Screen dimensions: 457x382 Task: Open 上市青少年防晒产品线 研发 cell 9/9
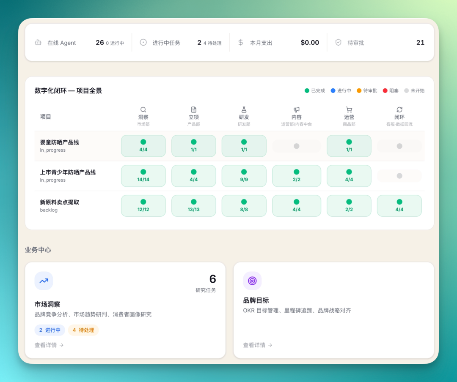[244, 176]
